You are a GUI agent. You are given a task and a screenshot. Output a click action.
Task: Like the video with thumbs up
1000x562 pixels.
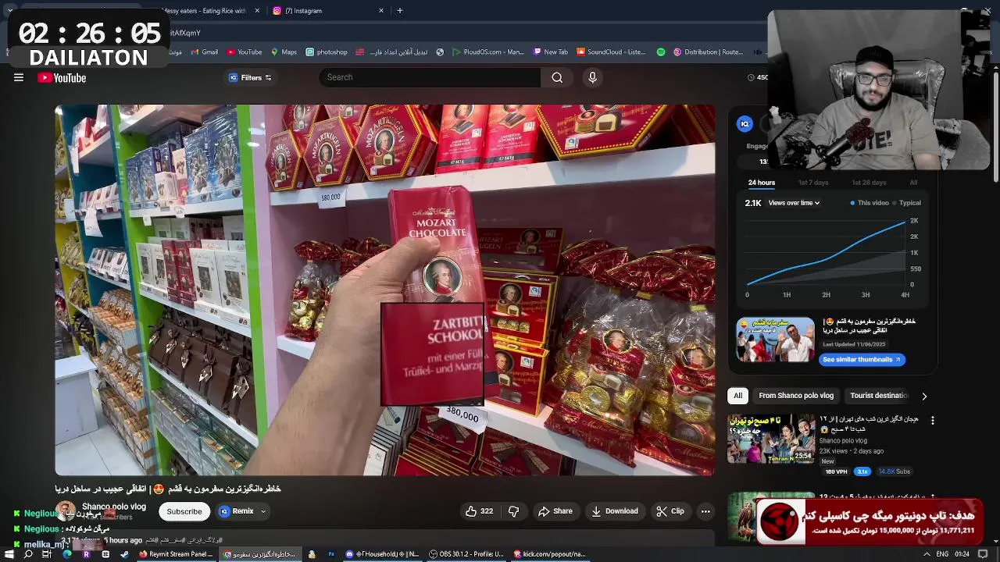point(479,511)
